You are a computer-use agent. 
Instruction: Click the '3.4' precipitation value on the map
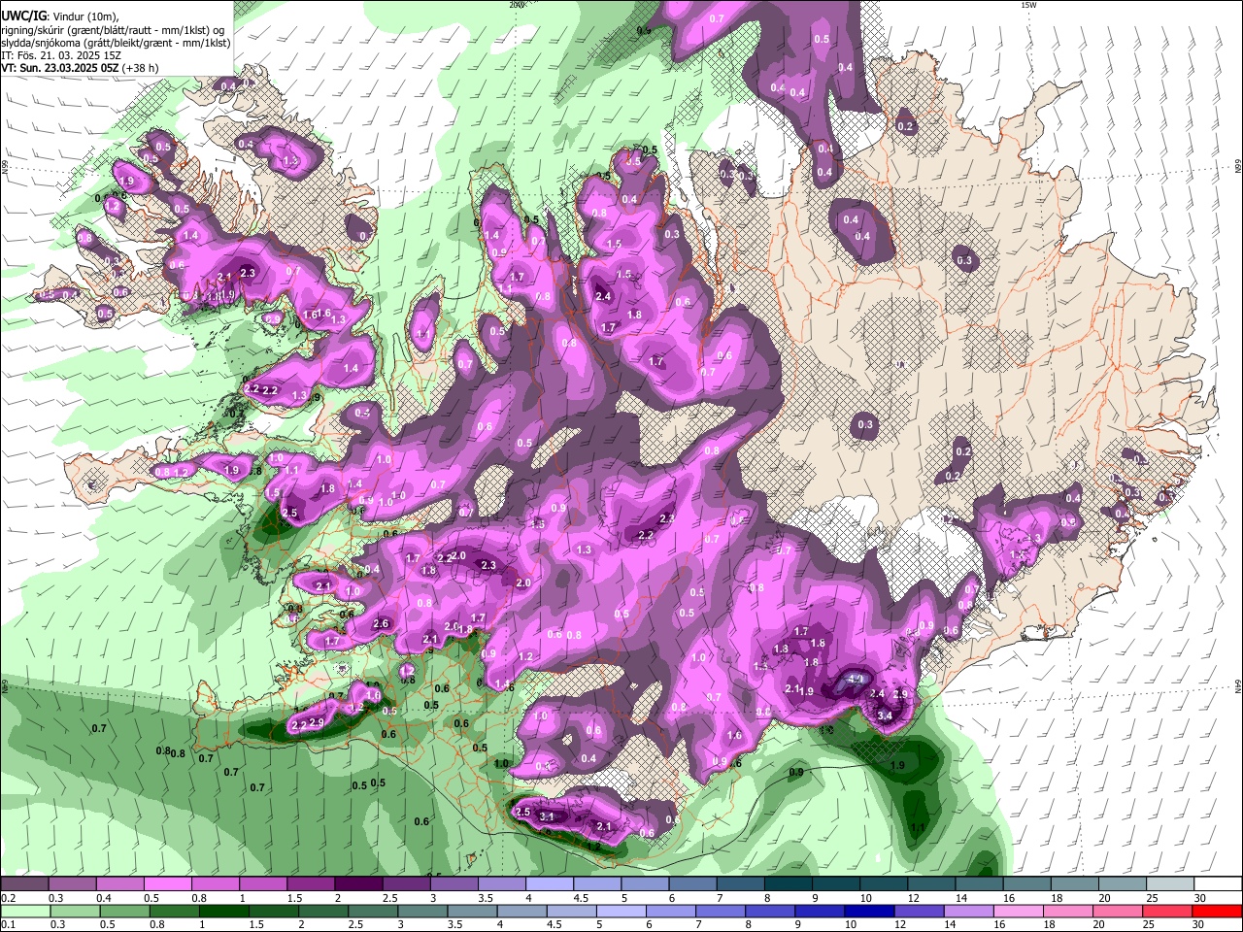click(x=885, y=716)
